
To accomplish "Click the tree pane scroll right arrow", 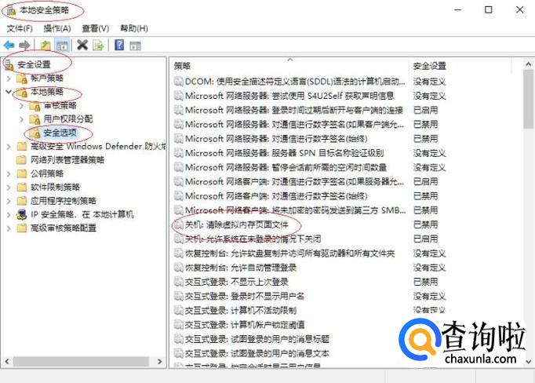I will pos(160,362).
